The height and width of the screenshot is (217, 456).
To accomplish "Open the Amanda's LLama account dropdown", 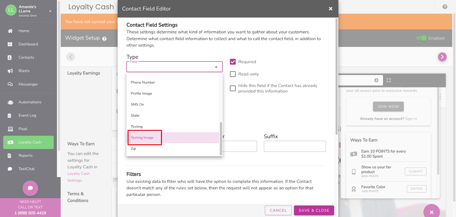I will click(50, 11).
